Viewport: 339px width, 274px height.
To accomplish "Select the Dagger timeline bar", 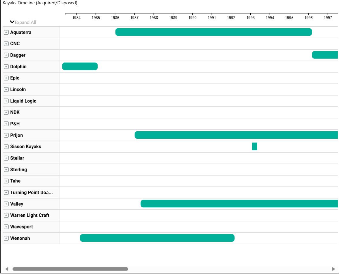I will [x=325, y=55].
